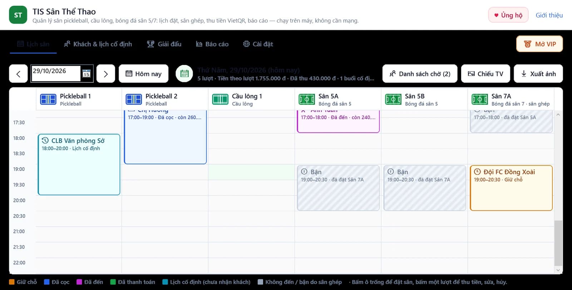Screen dimensions: 572x290
Task: Click the Cầu lông 1 court icon
Action: tap(220, 99)
